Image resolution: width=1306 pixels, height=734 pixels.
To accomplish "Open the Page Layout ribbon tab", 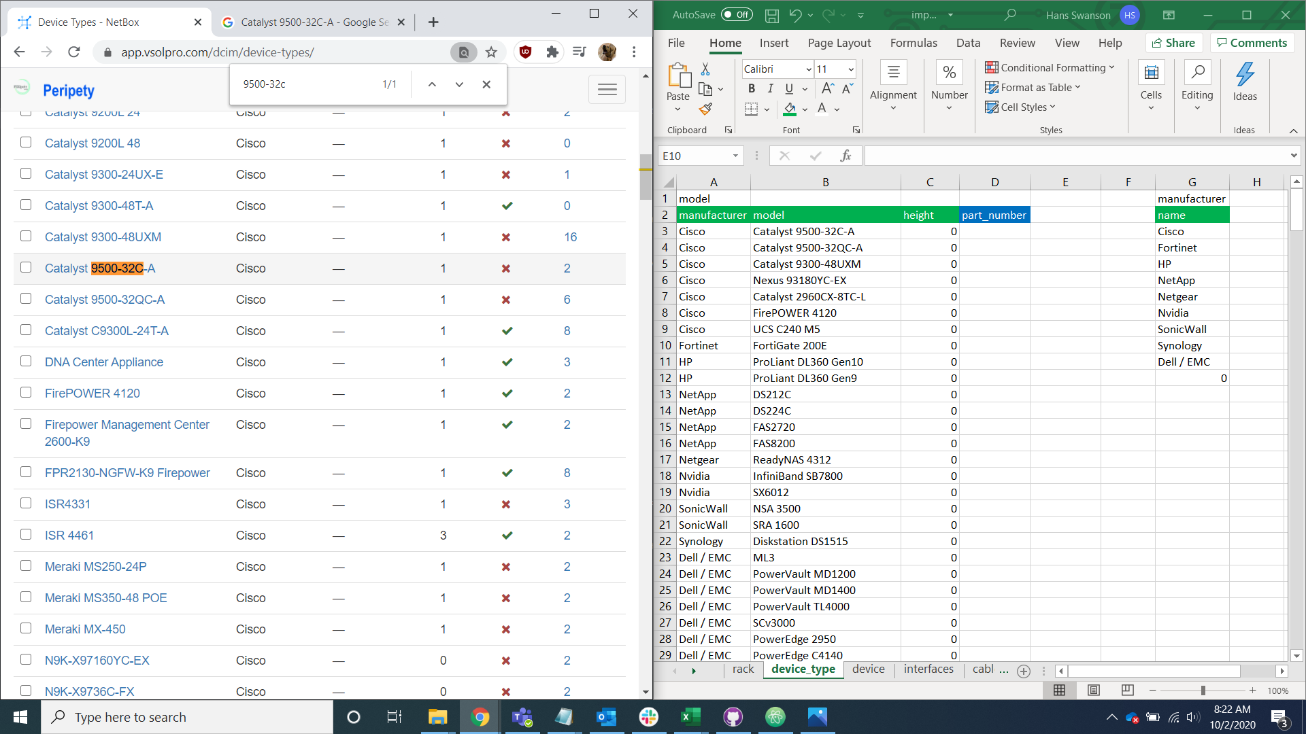I will click(x=839, y=43).
